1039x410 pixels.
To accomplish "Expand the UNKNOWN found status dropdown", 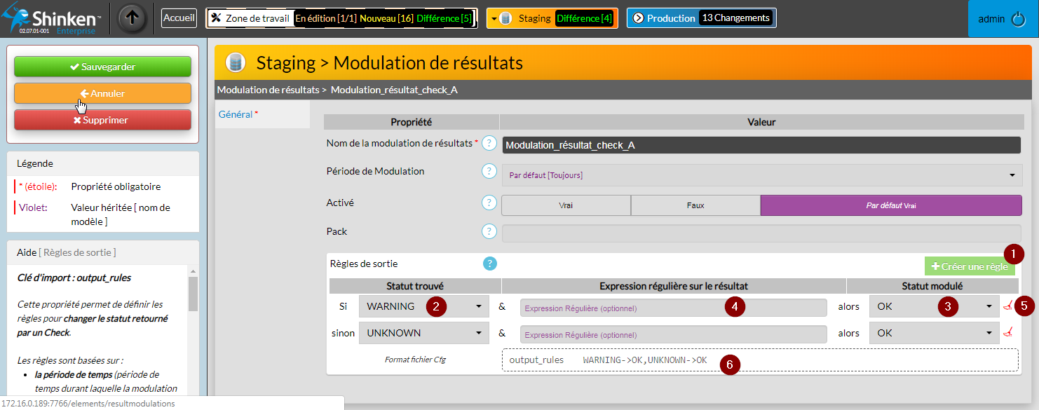I will [x=423, y=334].
